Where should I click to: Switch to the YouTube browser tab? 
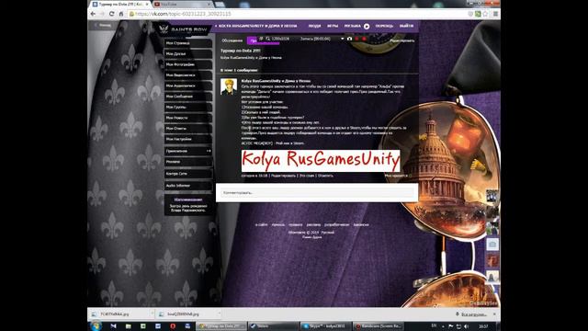pyautogui.click(x=182, y=4)
